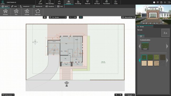
Task: Toggle the swap view arrows button
Action: [45, 17]
